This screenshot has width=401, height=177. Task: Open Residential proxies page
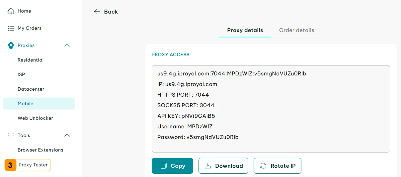tap(31, 60)
